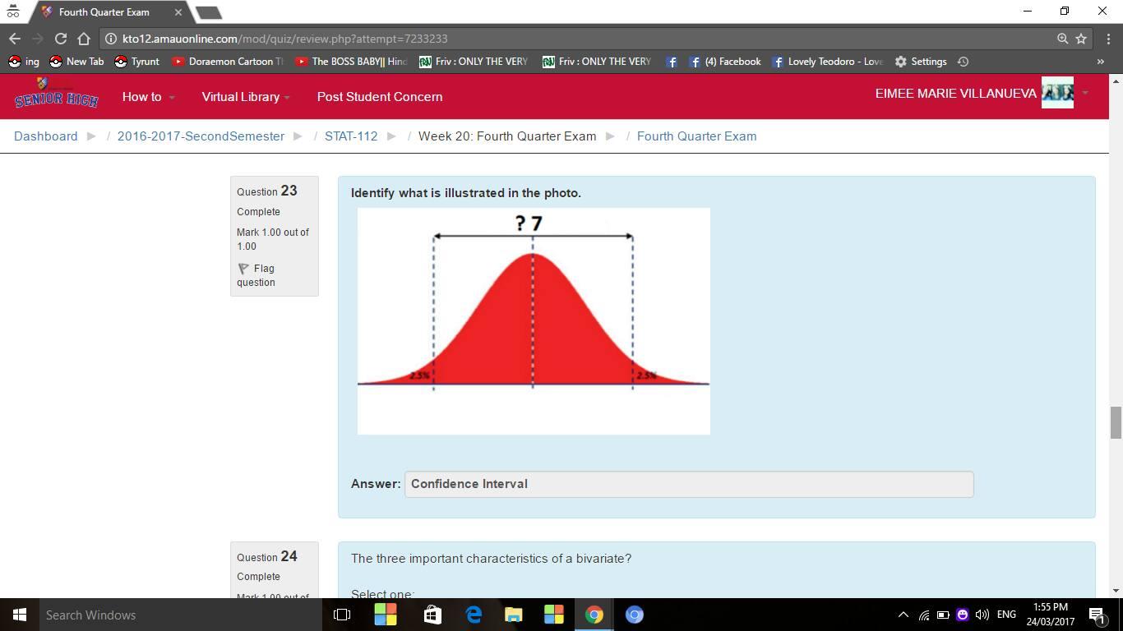Viewport: 1123px width, 631px height.
Task: Open Post Student Concern menu item
Action: point(380,97)
